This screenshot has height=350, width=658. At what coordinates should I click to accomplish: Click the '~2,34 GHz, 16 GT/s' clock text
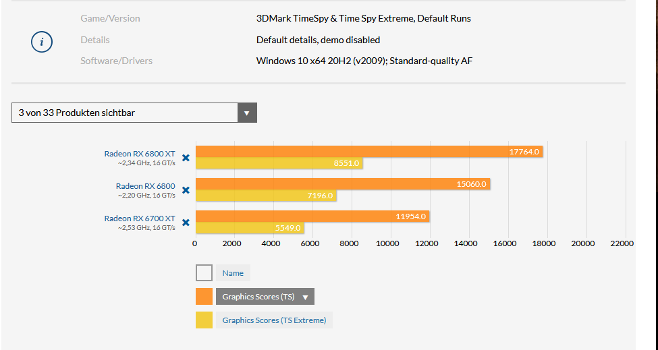[x=146, y=163]
